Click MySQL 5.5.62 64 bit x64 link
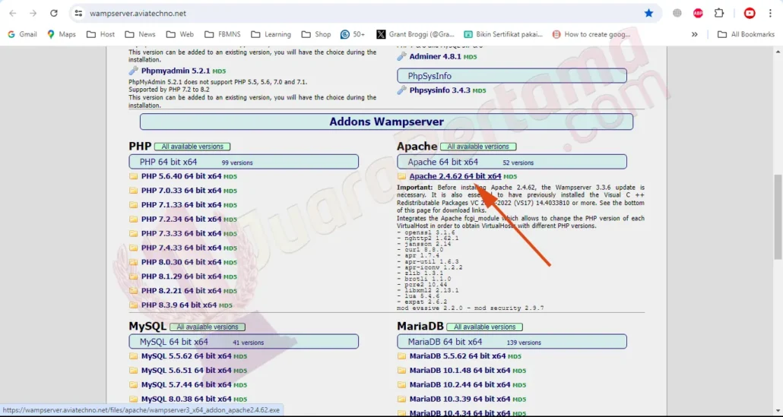 pyautogui.click(x=186, y=356)
